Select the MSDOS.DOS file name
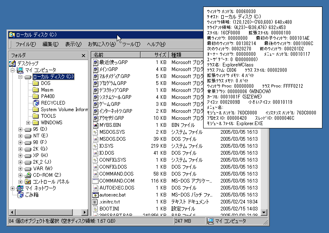 click(x=113, y=139)
